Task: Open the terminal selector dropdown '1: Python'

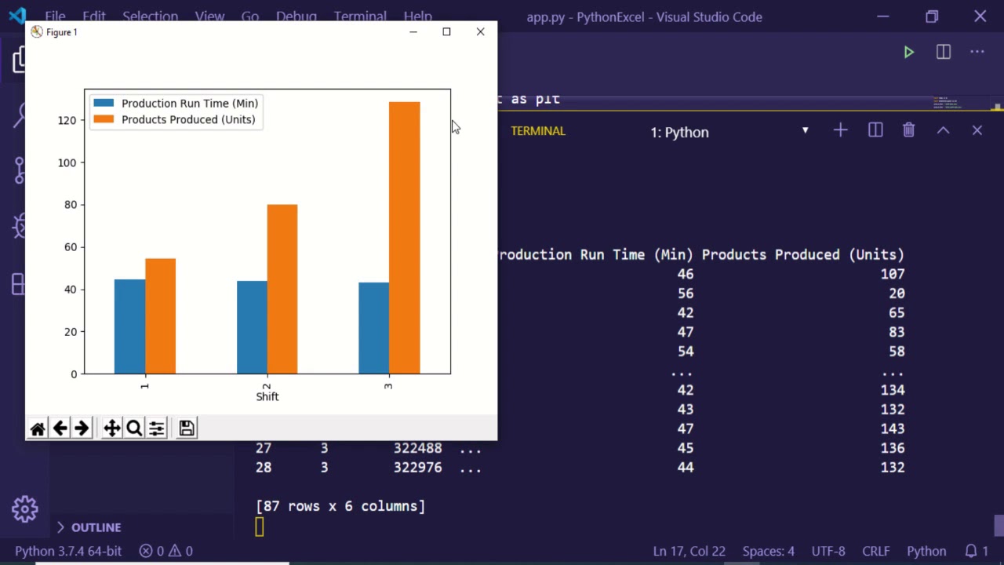Action: point(729,132)
